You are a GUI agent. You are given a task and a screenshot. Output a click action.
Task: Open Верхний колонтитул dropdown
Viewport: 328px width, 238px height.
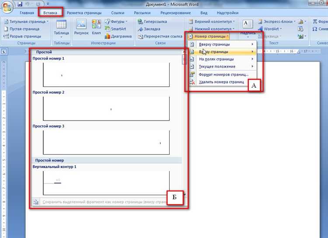[x=212, y=21]
